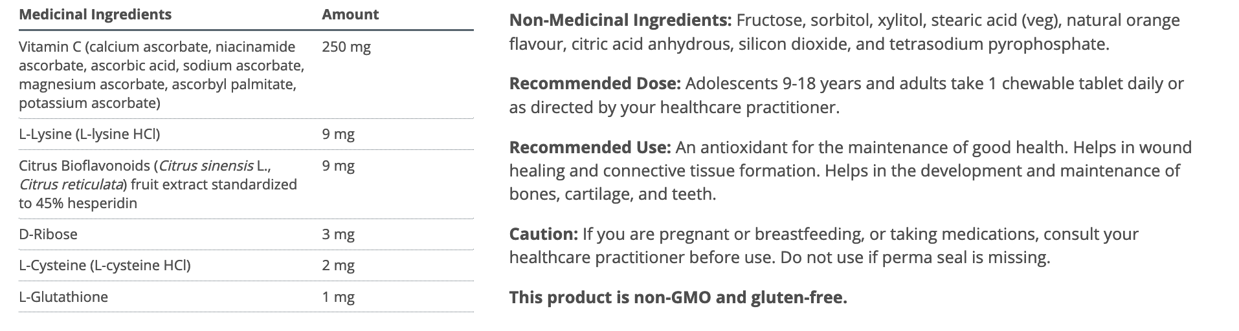Select the Vitamin C ingredient description
This screenshot has width=1239, height=331.
[161, 74]
